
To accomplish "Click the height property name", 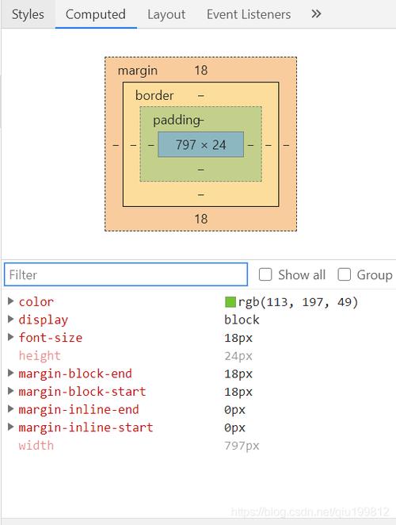I will point(40,355).
